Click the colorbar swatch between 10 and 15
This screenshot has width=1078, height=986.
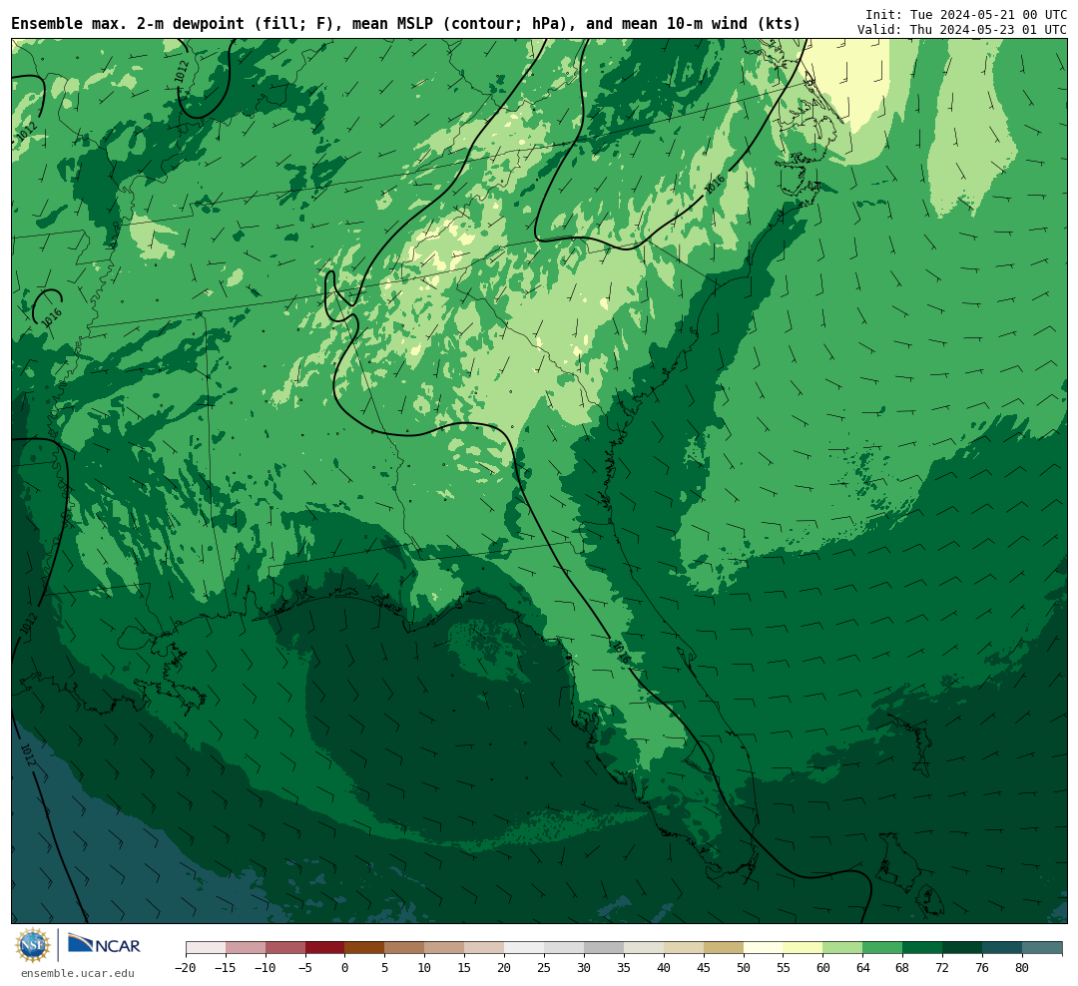pos(444,948)
